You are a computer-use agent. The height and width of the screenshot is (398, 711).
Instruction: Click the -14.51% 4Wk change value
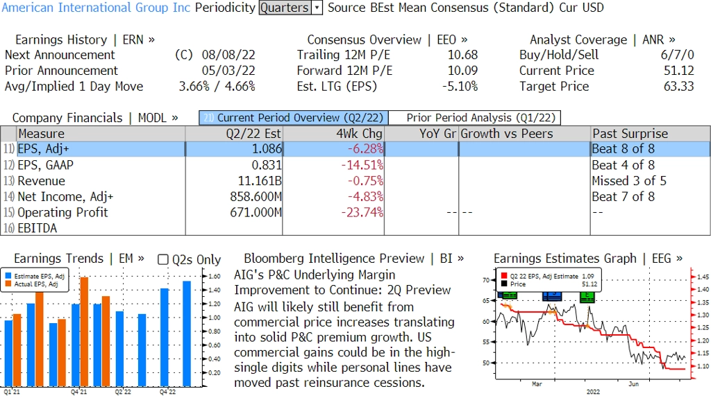(x=362, y=165)
